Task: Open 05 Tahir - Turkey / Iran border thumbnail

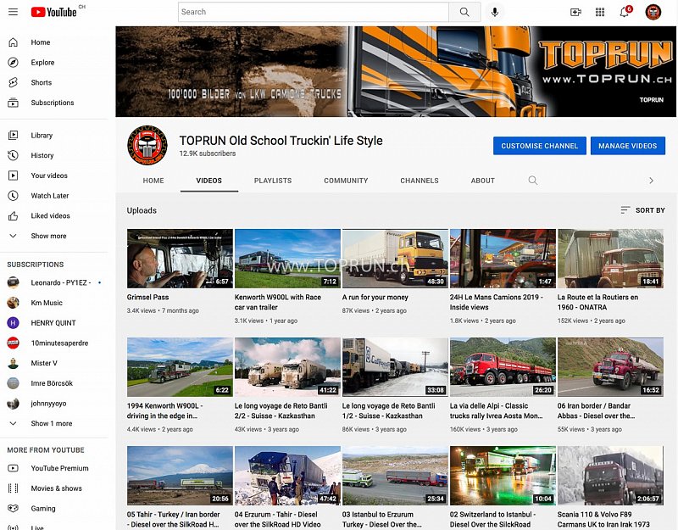Action: click(x=180, y=476)
